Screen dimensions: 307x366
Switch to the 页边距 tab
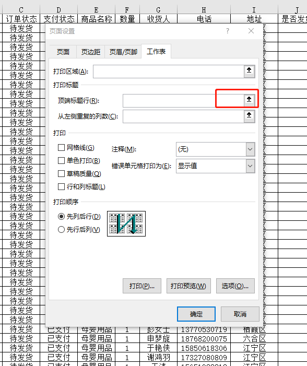pos(90,52)
